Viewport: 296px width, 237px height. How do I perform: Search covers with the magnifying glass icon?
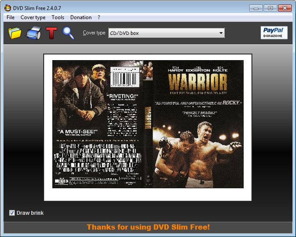(69, 33)
